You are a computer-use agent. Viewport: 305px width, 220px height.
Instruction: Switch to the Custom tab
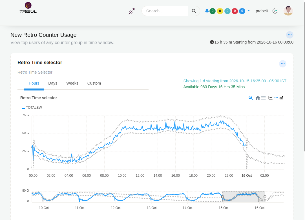tap(94, 83)
